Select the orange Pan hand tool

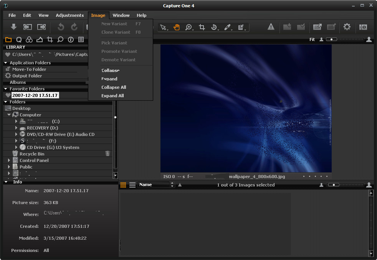[x=176, y=27]
